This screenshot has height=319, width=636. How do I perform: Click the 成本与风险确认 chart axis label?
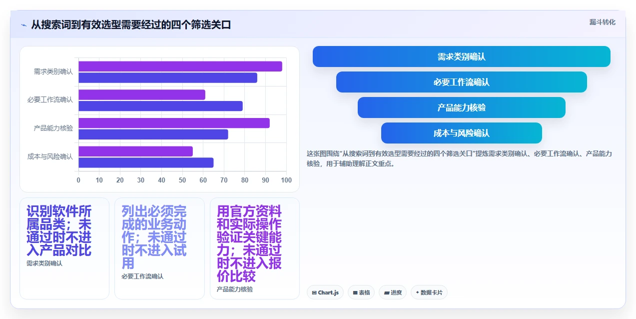(x=50, y=156)
